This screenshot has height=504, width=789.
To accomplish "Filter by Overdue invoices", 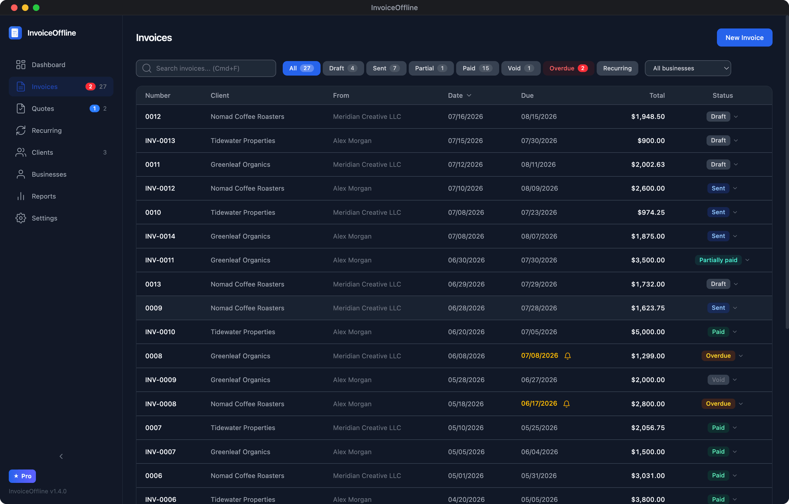I will click(569, 68).
